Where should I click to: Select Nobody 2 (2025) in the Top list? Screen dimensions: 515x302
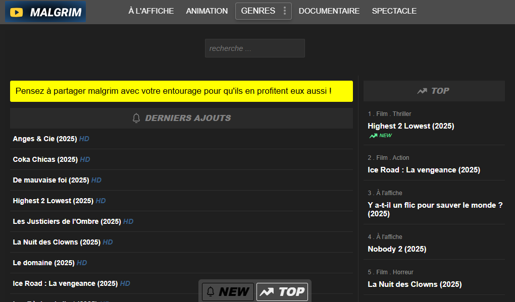[x=397, y=249]
